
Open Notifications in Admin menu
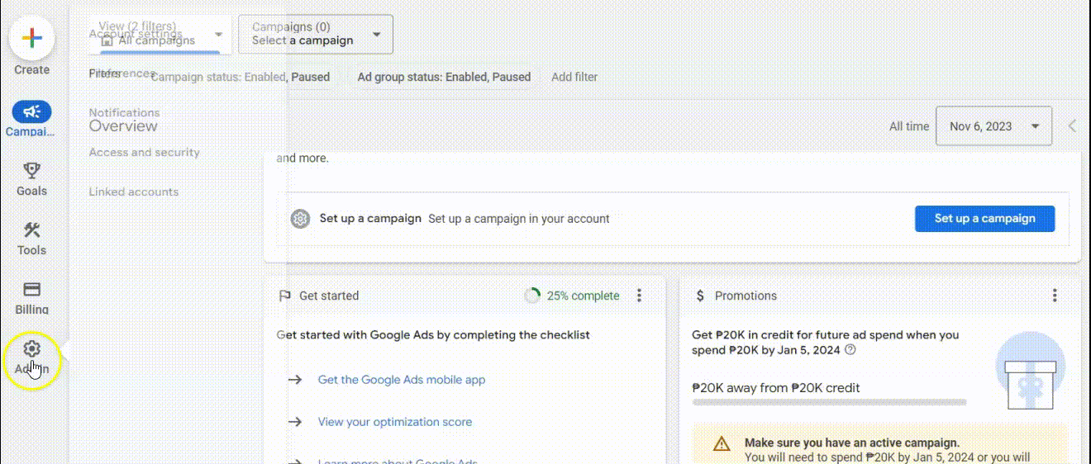click(x=124, y=112)
